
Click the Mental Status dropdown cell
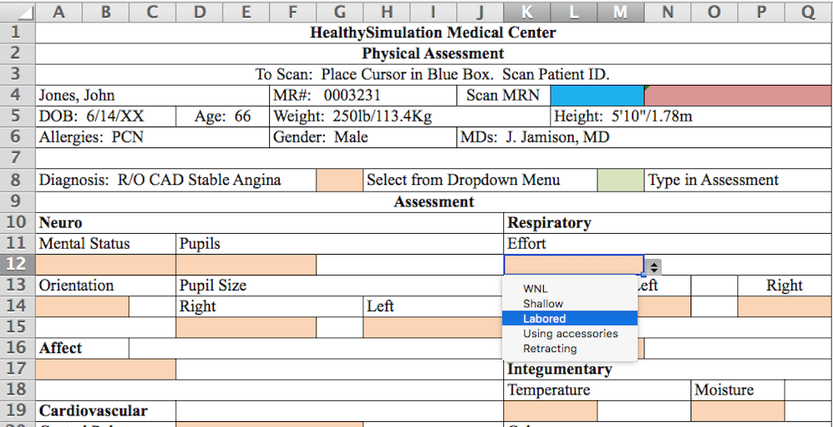coord(105,265)
